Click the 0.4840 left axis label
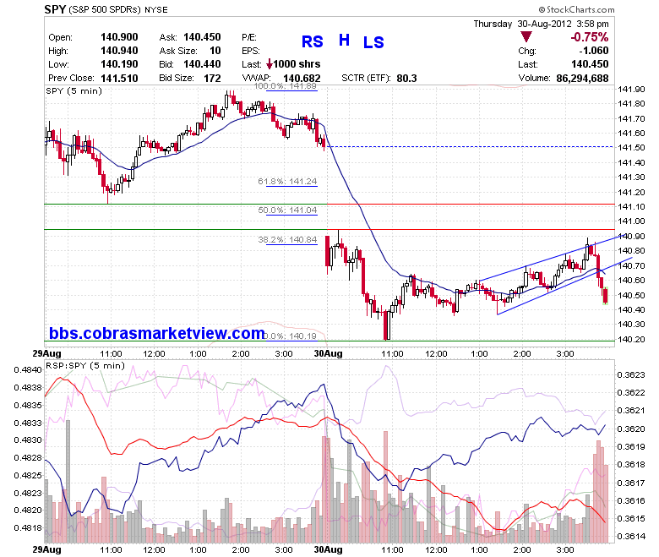The height and width of the screenshot is (557, 659). (x=28, y=370)
